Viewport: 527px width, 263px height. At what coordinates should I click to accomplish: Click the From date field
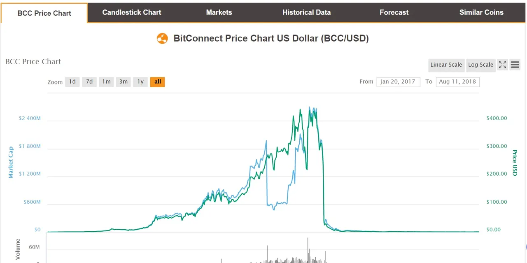398,81
